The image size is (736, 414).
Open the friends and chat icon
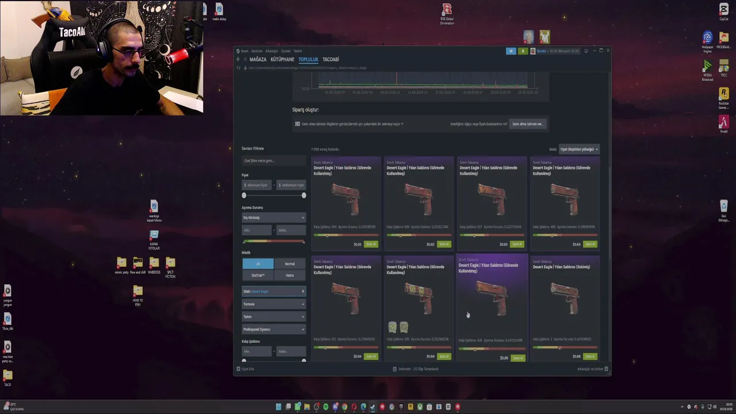[x=606, y=369]
